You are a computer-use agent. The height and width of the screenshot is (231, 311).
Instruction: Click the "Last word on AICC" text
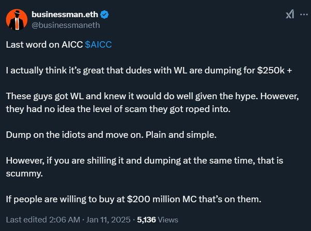[44, 45]
